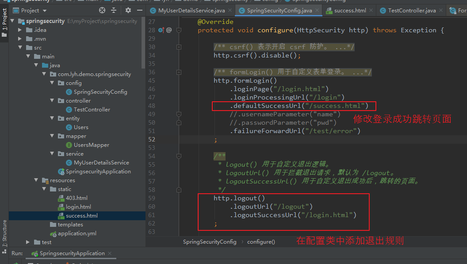Open the Structure tool window side tab
Viewport: 467px width, 264px height.
point(4,237)
